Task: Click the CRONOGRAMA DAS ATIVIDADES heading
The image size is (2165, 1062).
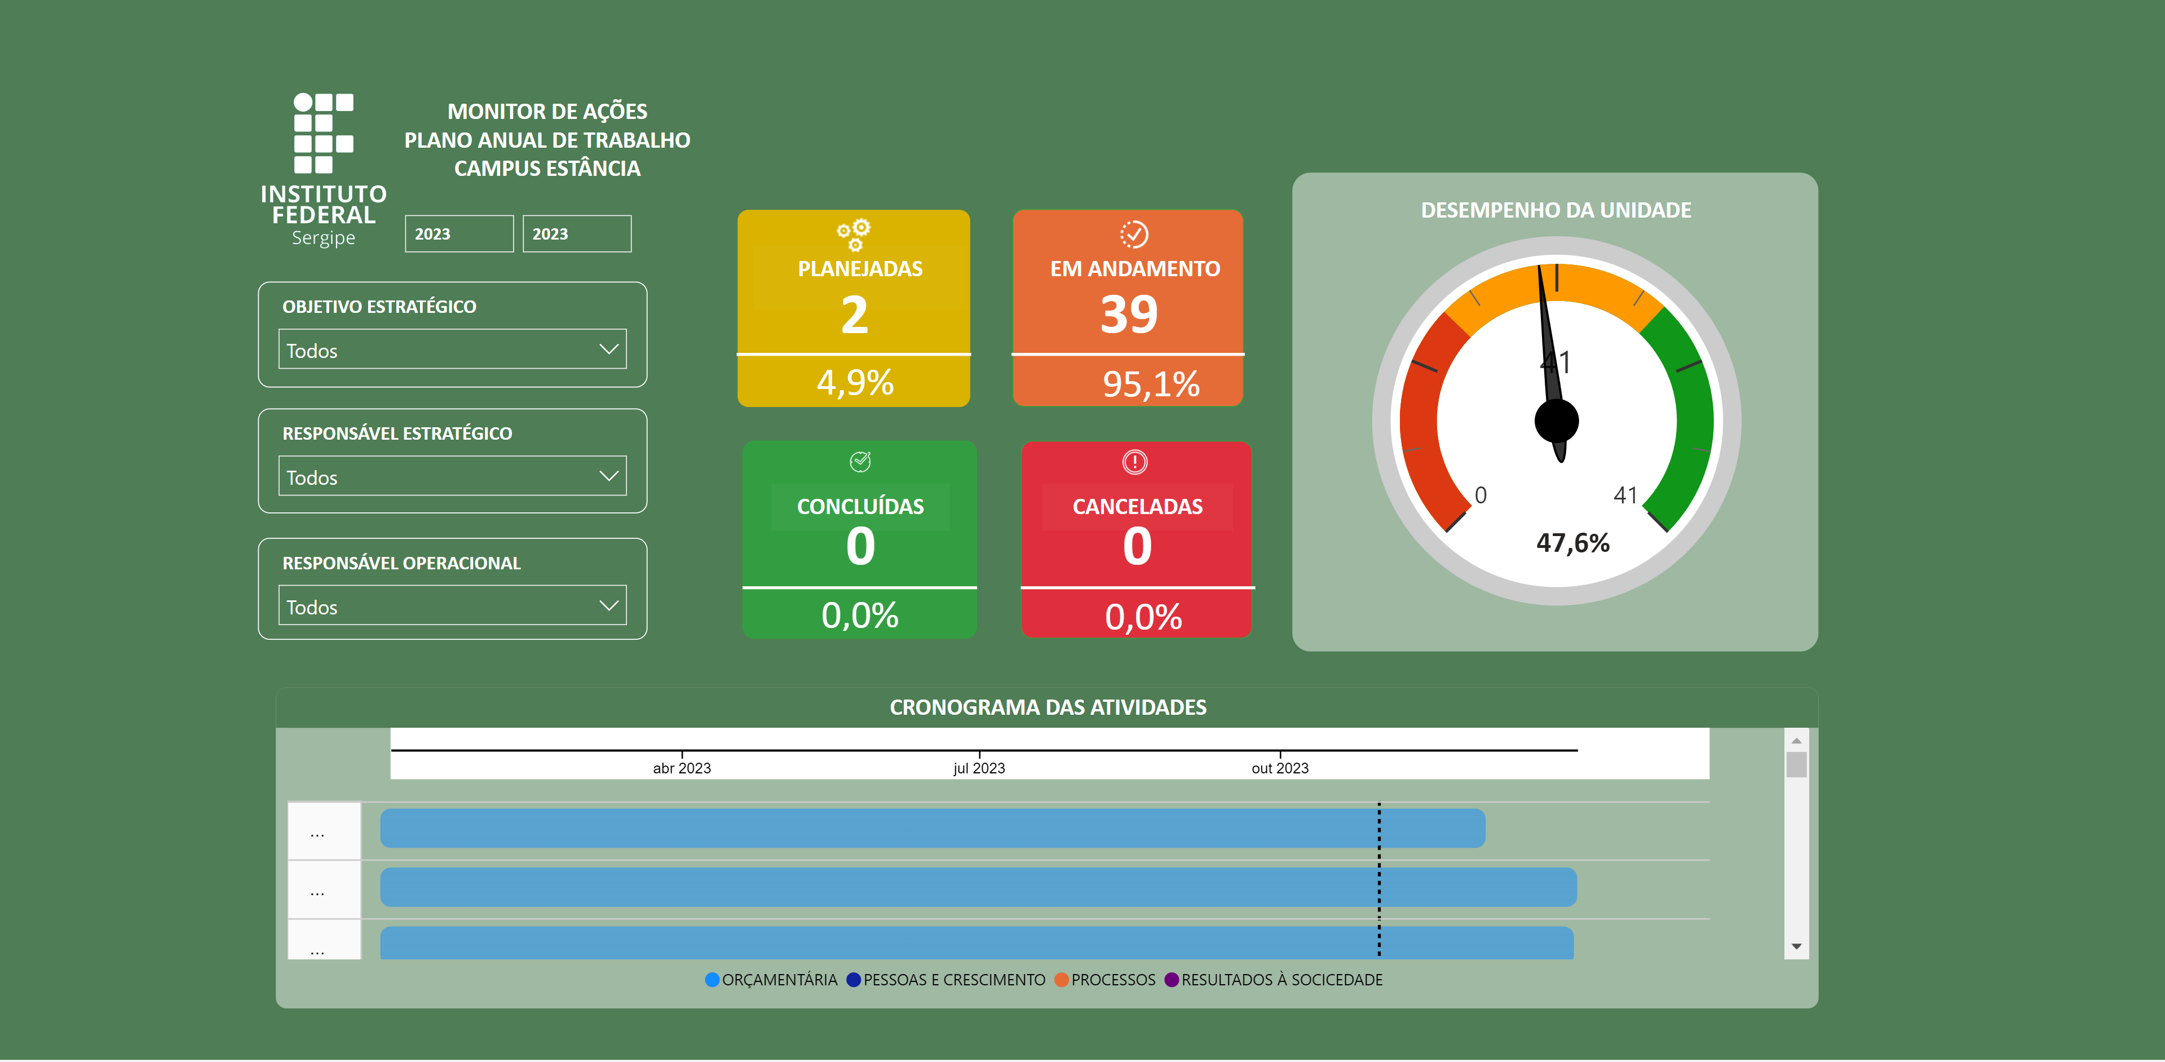Action: coord(1047,707)
